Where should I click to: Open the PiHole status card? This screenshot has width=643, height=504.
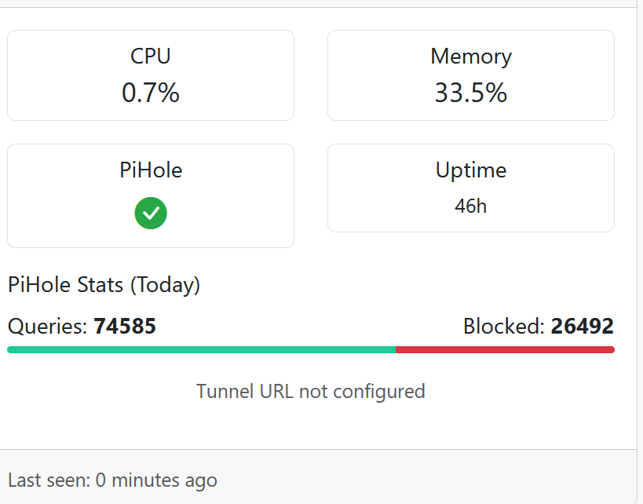pyautogui.click(x=151, y=195)
